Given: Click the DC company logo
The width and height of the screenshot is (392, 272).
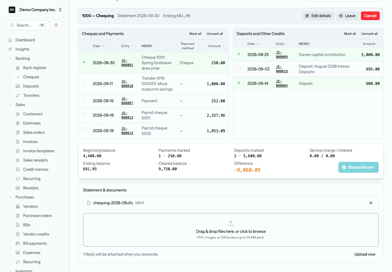Looking at the screenshot, I should coord(12,10).
